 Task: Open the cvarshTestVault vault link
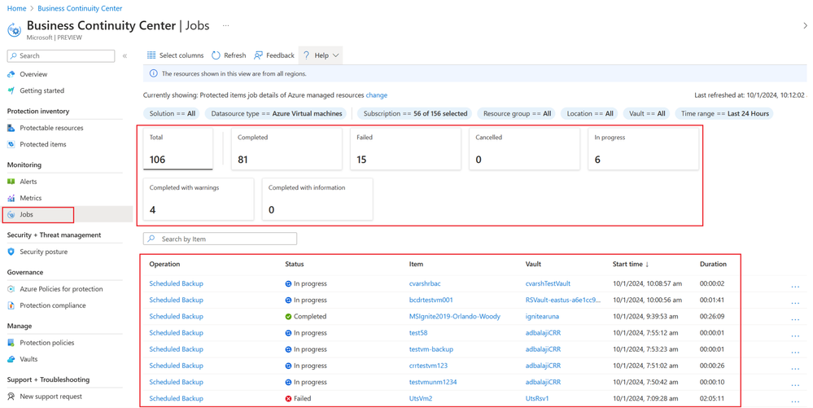pos(548,284)
